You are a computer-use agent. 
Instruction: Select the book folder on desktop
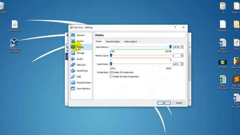pyautogui.click(x=237, y=44)
